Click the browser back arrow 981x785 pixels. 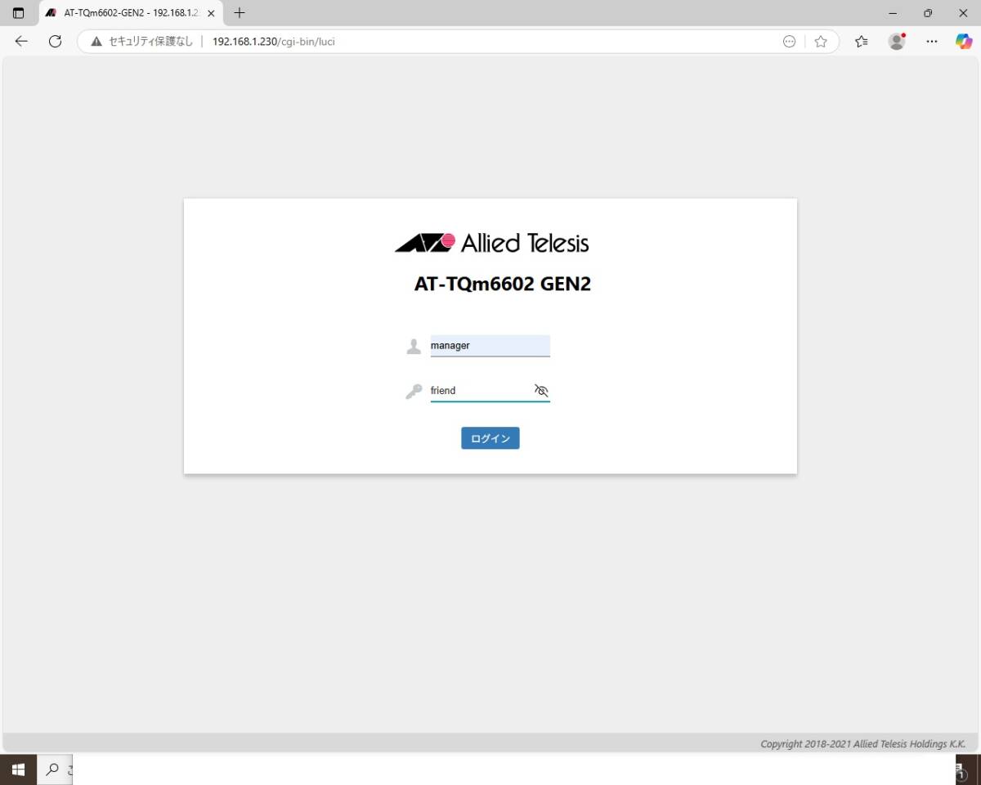(21, 42)
